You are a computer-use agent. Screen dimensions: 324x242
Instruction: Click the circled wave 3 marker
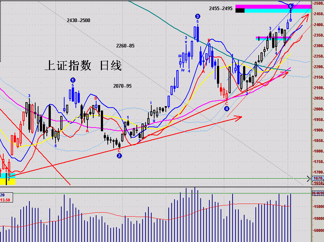tap(197, 16)
